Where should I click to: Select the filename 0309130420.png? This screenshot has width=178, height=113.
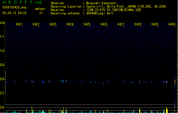14,7
